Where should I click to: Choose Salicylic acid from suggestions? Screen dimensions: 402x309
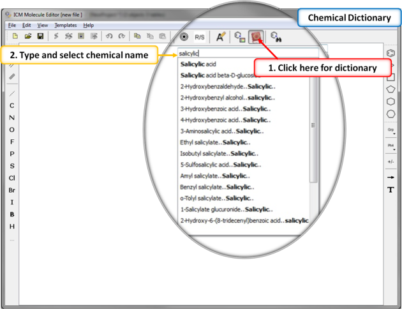[x=198, y=64]
